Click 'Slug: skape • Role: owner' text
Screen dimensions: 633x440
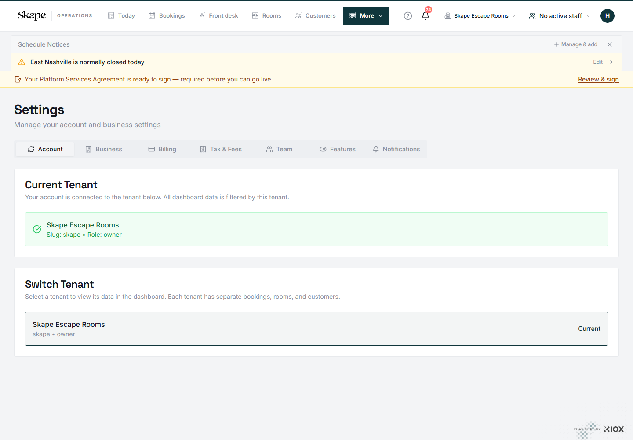(x=84, y=235)
